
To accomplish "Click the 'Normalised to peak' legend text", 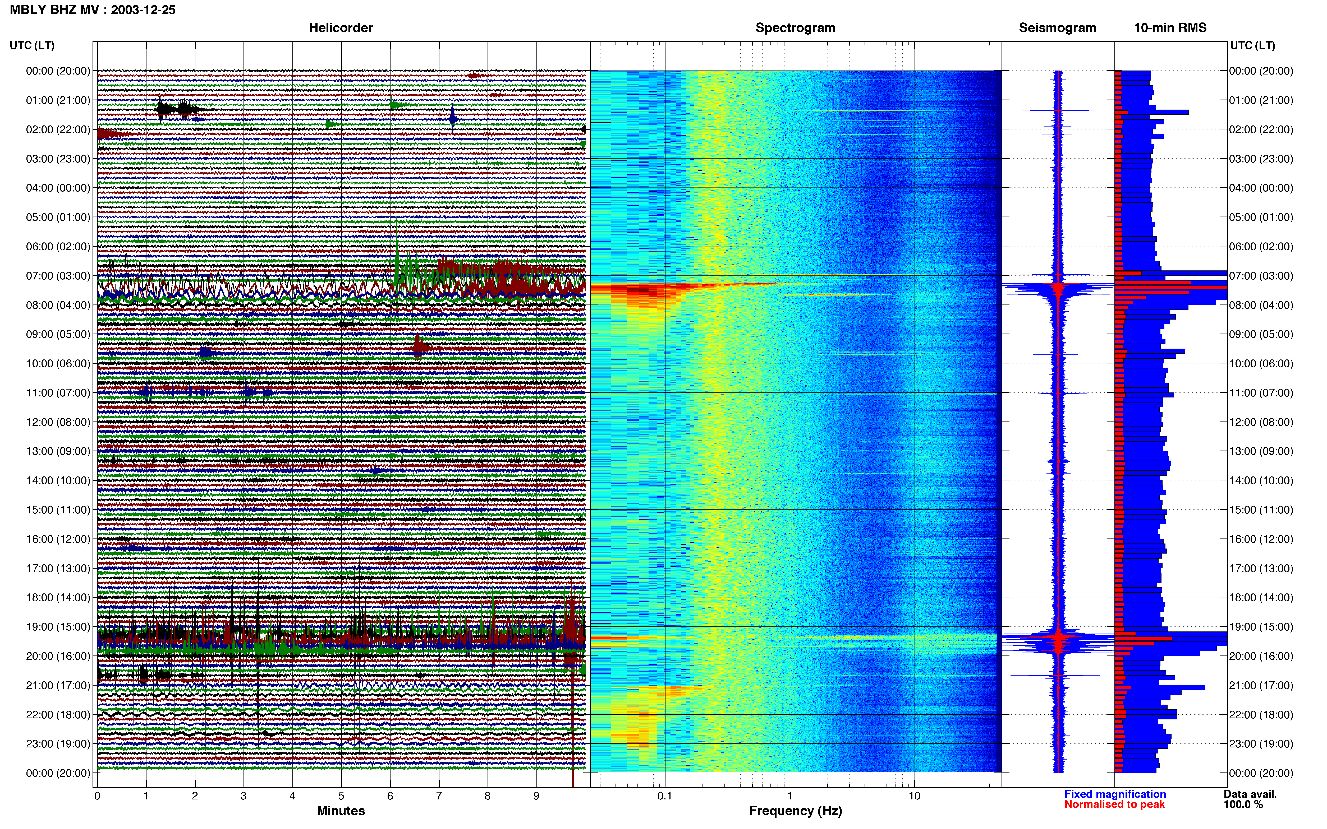I will tap(1114, 804).
